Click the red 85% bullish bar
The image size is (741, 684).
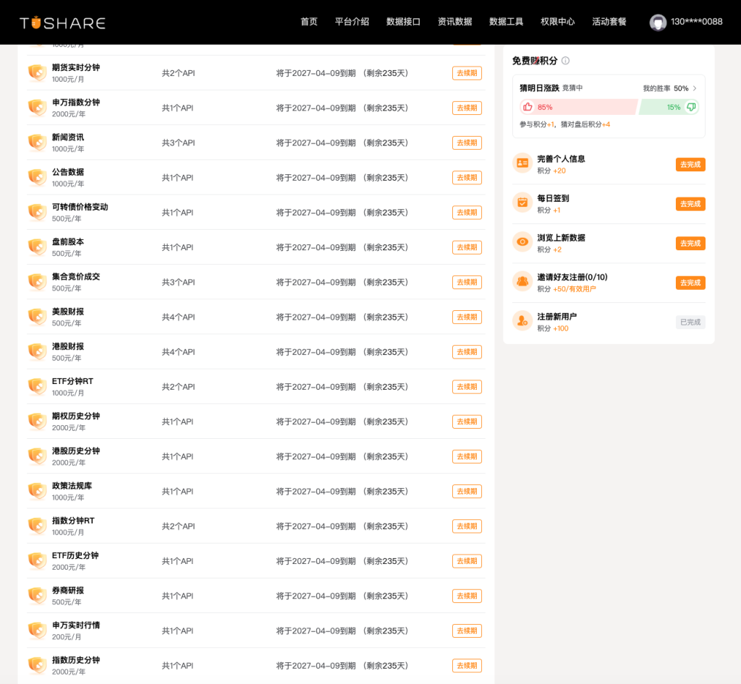(578, 107)
